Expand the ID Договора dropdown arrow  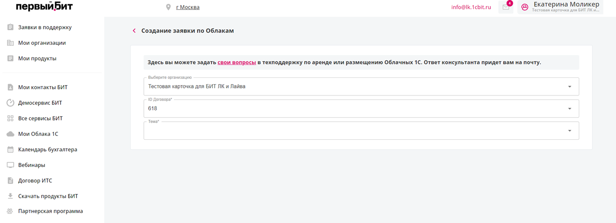coord(570,109)
